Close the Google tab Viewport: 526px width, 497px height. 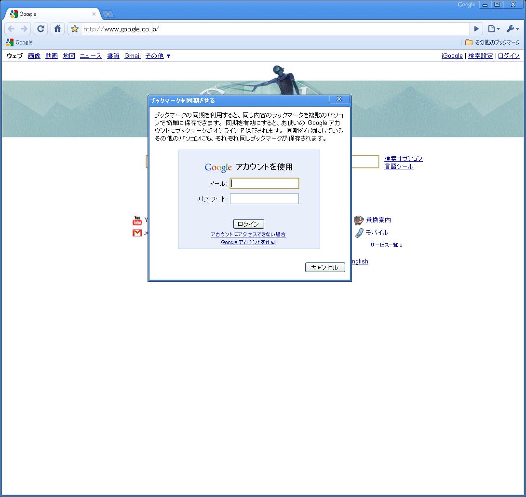pyautogui.click(x=94, y=14)
